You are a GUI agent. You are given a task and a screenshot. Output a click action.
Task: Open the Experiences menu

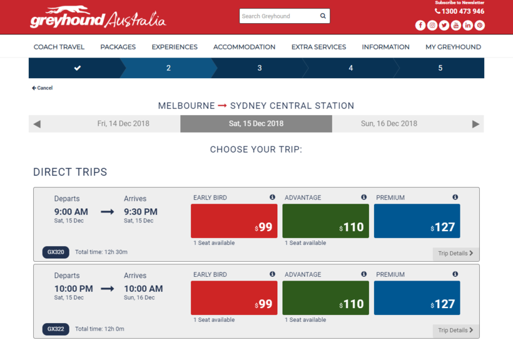click(175, 47)
